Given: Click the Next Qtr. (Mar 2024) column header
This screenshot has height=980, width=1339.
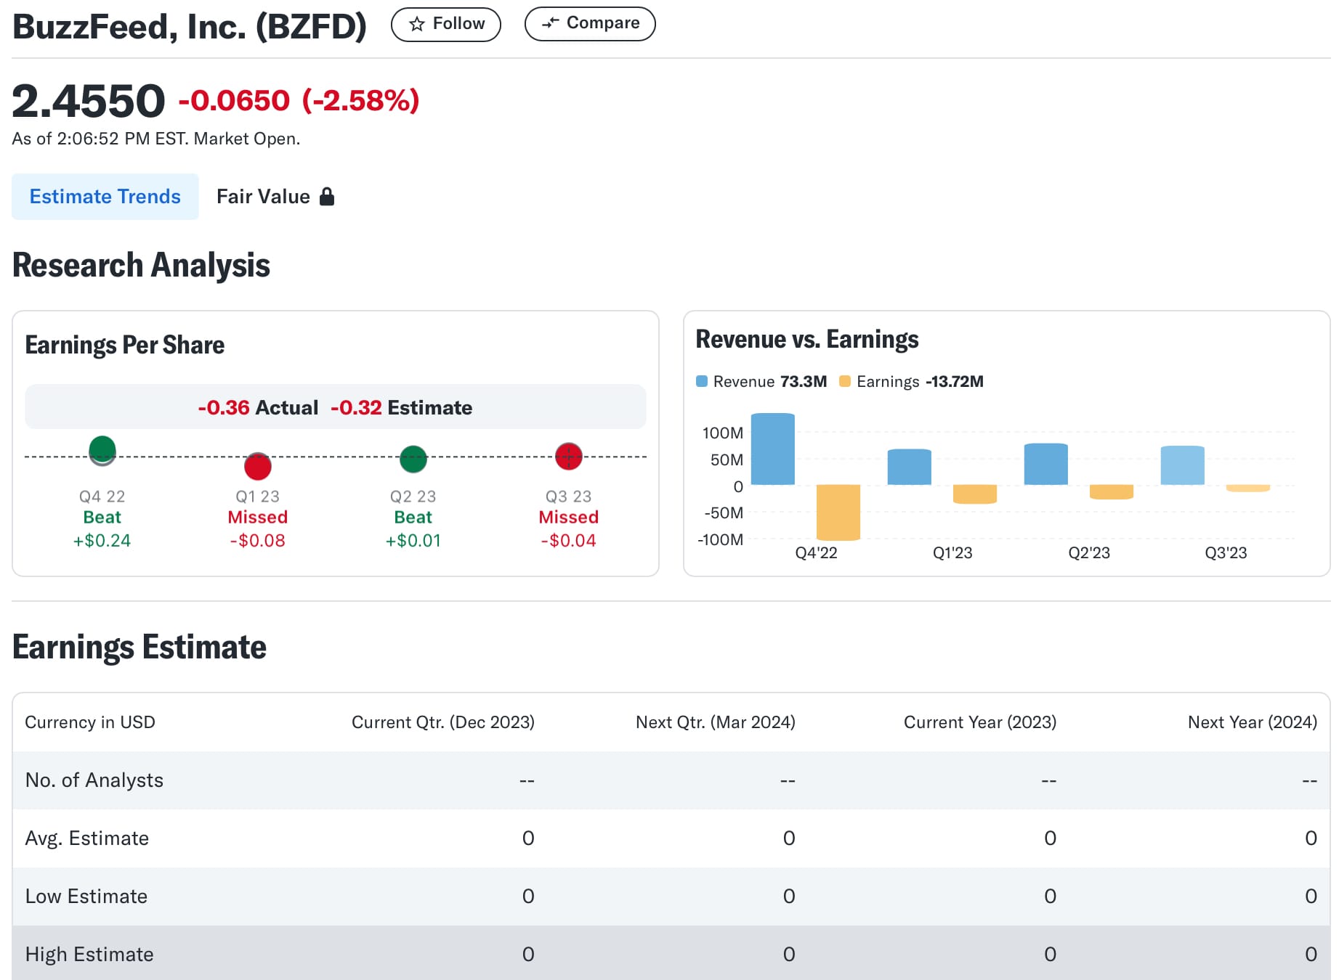Looking at the screenshot, I should [x=716, y=722].
